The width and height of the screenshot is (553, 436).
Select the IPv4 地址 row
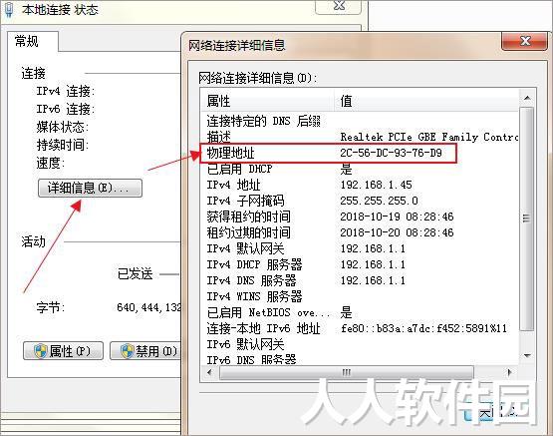tap(360, 185)
